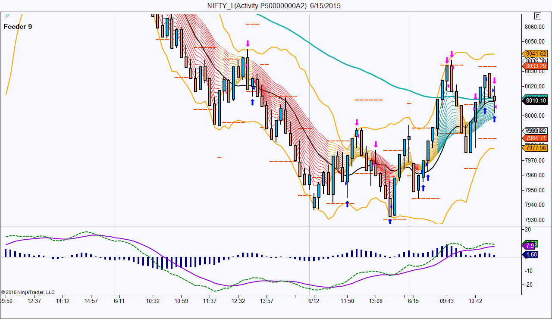Click the 12:32 time axis label
Screen dimensions: 552x319
pyautogui.click(x=238, y=301)
